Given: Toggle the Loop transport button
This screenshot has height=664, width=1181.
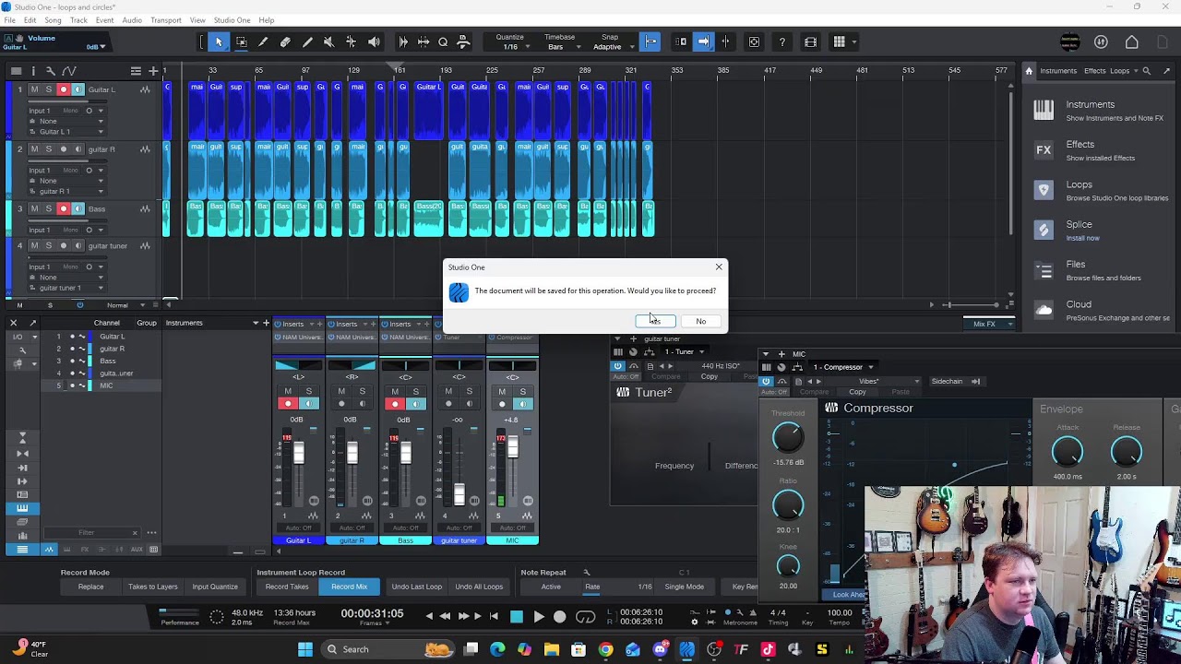Looking at the screenshot, I should tap(585, 617).
